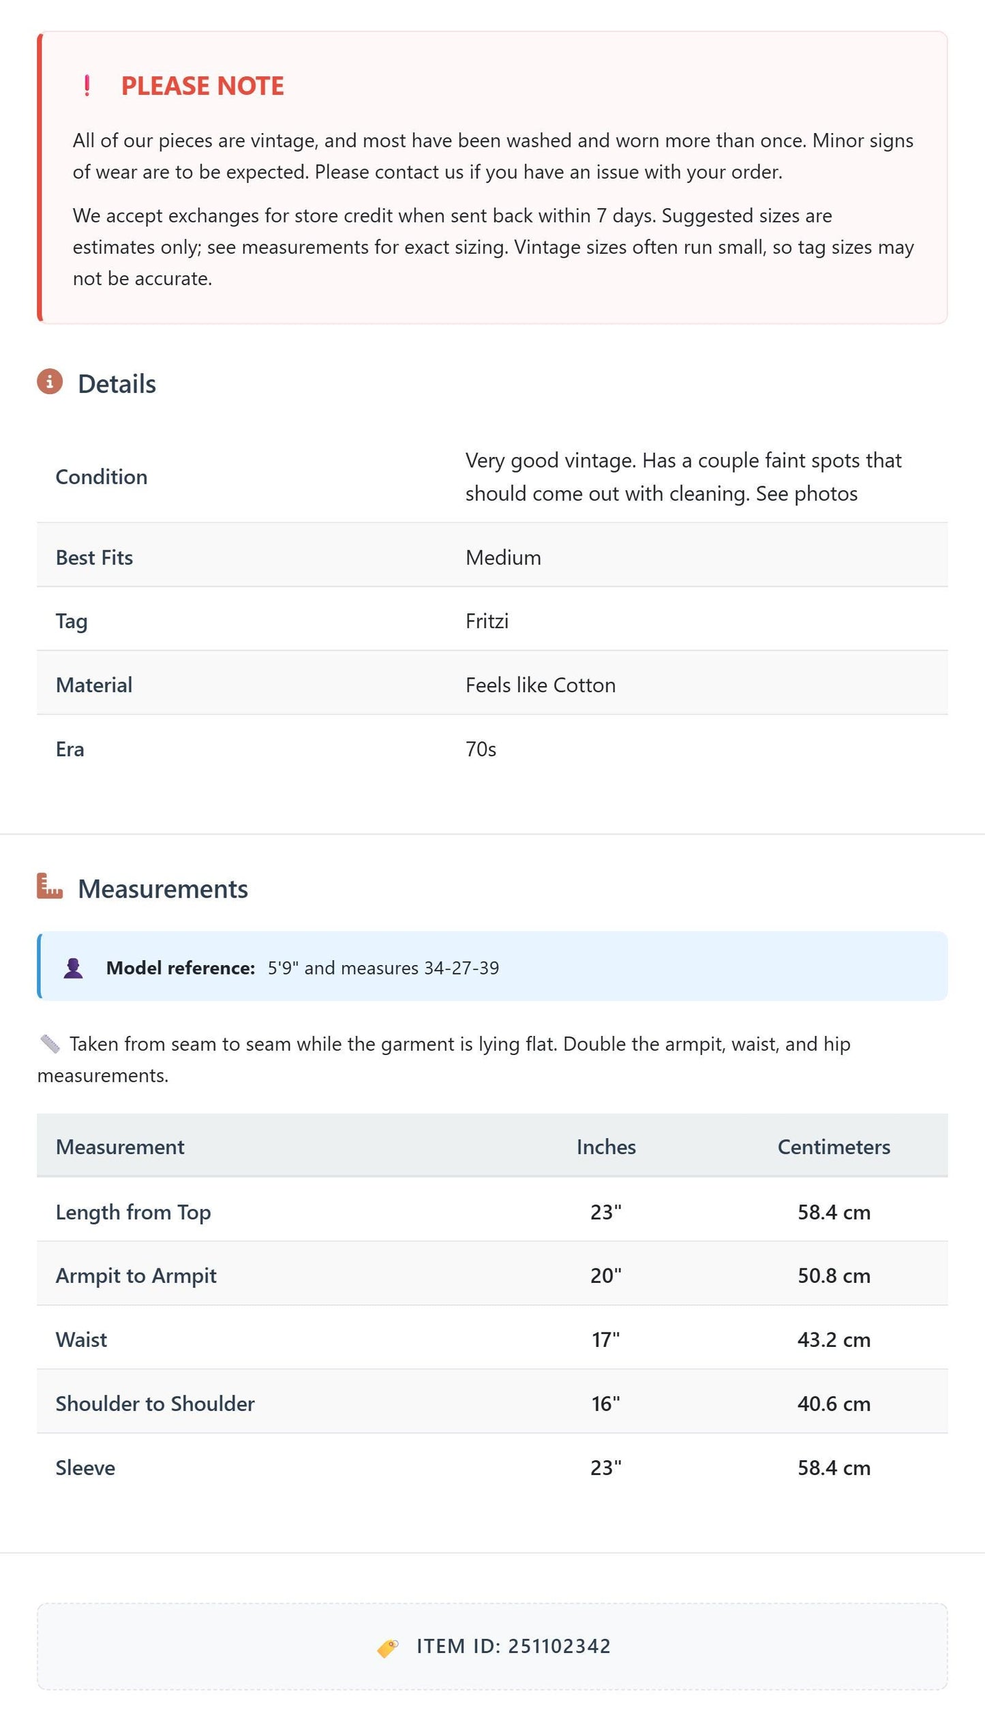Select the Fritzi tag value
The image size is (985, 1722).
click(487, 621)
